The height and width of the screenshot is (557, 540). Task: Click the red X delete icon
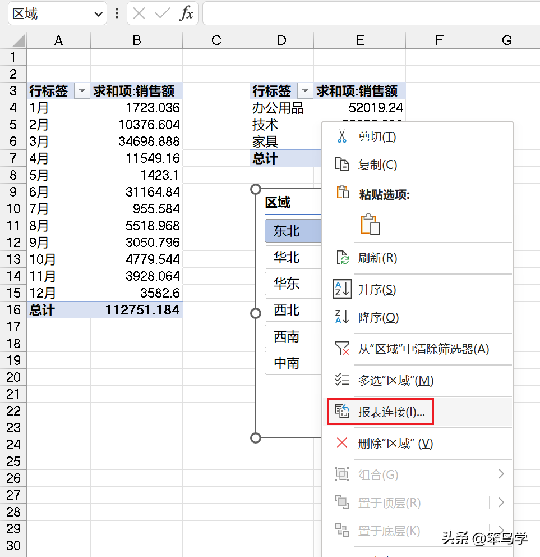[x=342, y=442]
